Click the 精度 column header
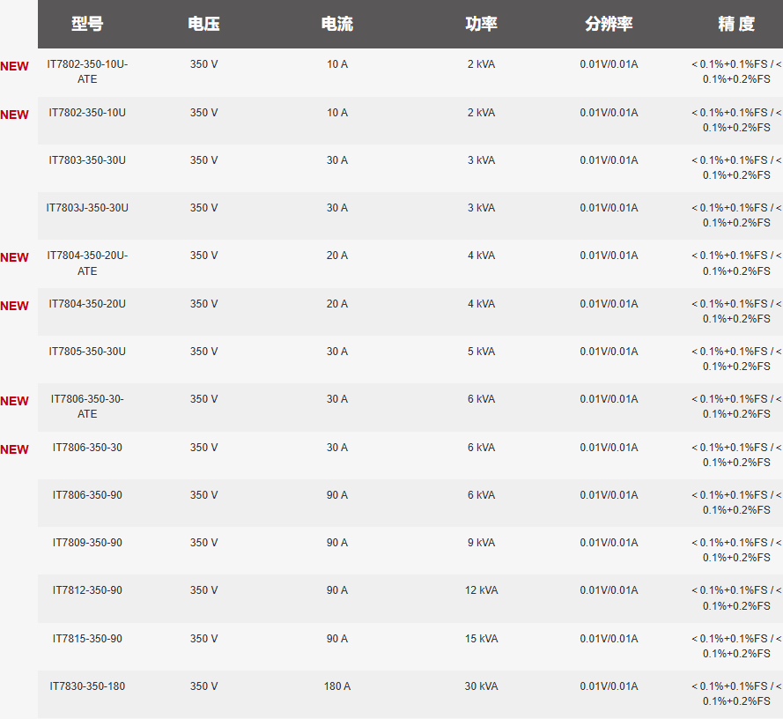Image resolution: width=783 pixels, height=719 pixels. (736, 24)
